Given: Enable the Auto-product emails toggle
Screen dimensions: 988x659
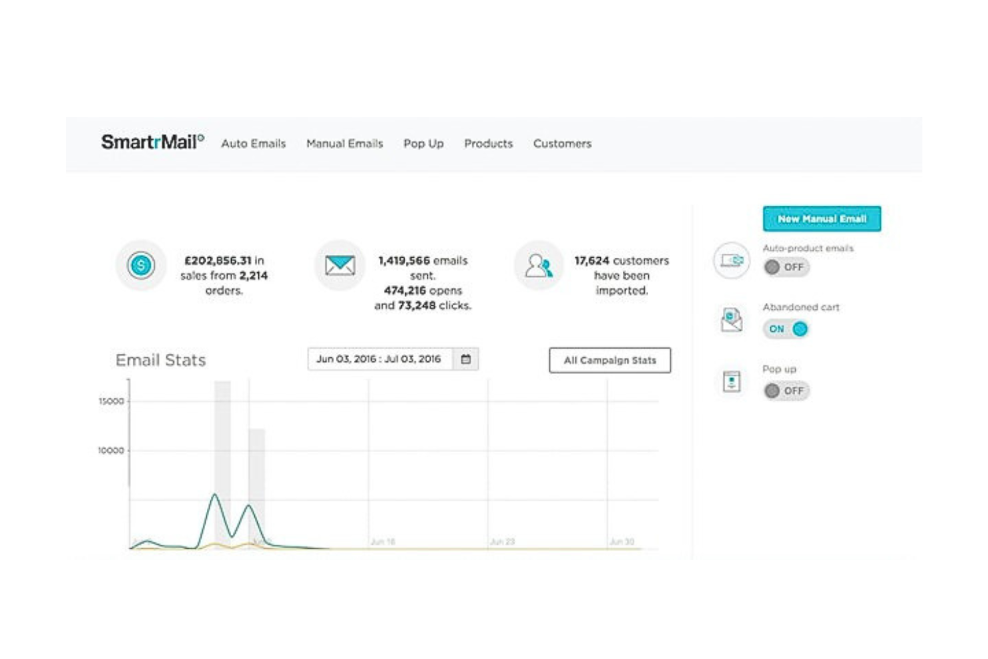Looking at the screenshot, I should pyautogui.click(x=786, y=266).
